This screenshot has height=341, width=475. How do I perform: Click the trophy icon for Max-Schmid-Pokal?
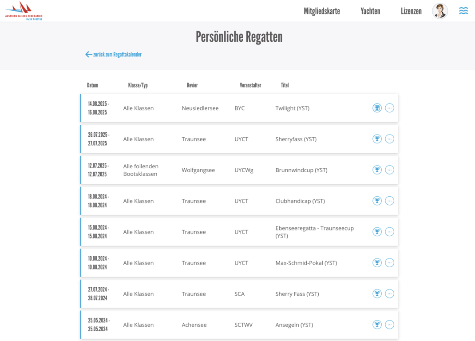(377, 263)
